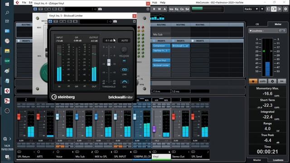Toggle the AR button in Brickwall Limiter
The width and height of the screenshot is (290, 163).
[124, 61]
